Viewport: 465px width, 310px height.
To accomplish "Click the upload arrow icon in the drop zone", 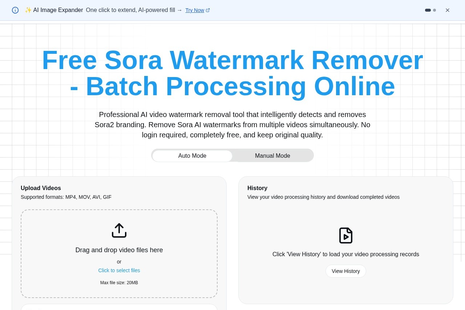I will click(x=119, y=230).
